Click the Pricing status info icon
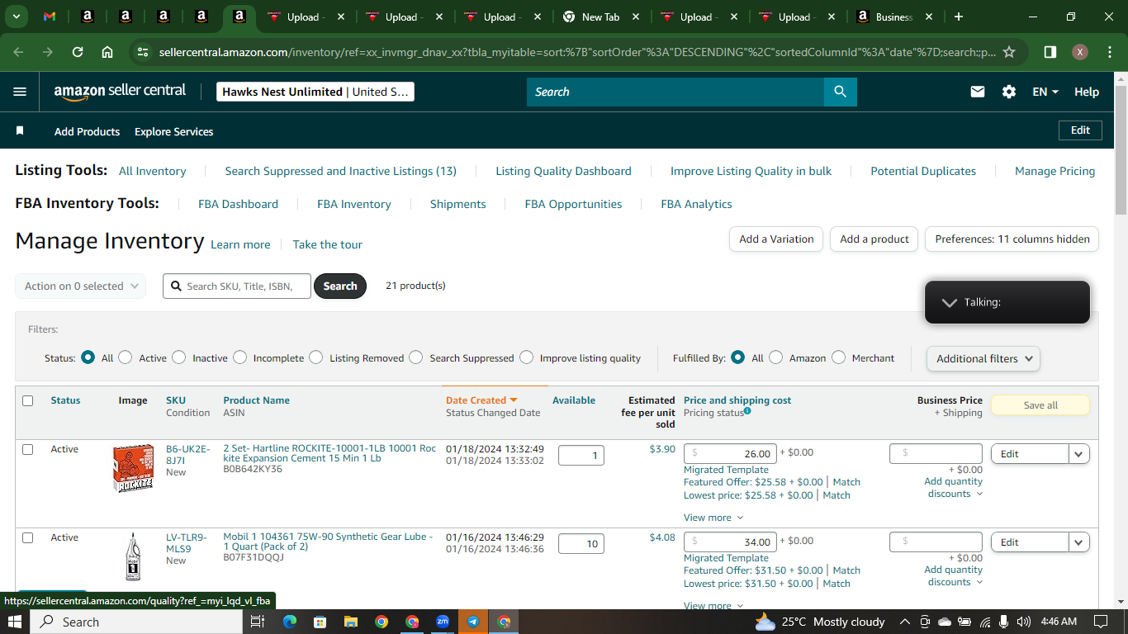Viewport: 1128px width, 634px height. (x=747, y=411)
